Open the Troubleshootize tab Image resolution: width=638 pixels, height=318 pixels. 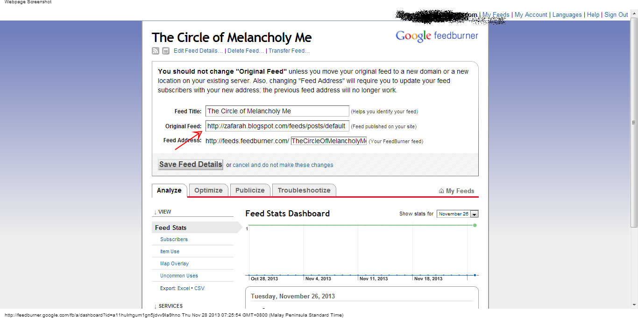point(304,190)
